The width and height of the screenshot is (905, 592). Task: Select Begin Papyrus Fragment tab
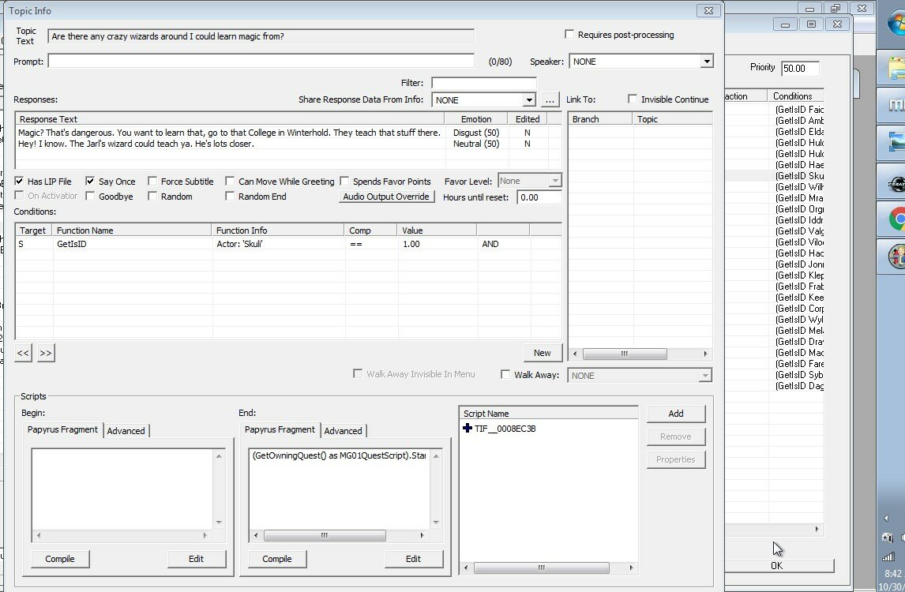click(62, 430)
